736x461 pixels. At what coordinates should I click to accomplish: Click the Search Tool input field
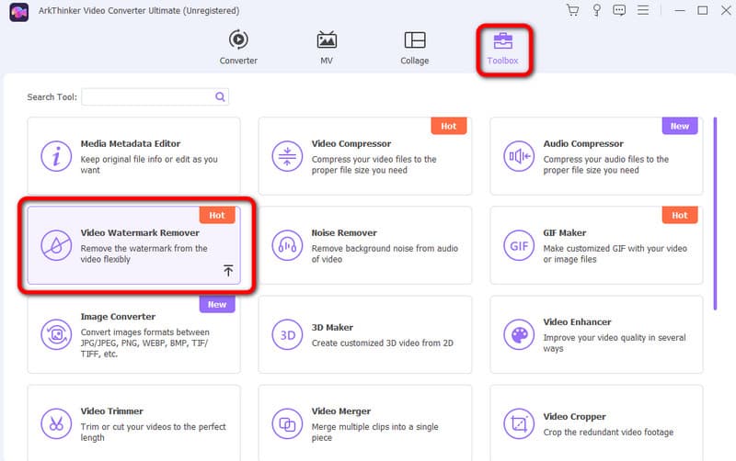click(x=155, y=97)
